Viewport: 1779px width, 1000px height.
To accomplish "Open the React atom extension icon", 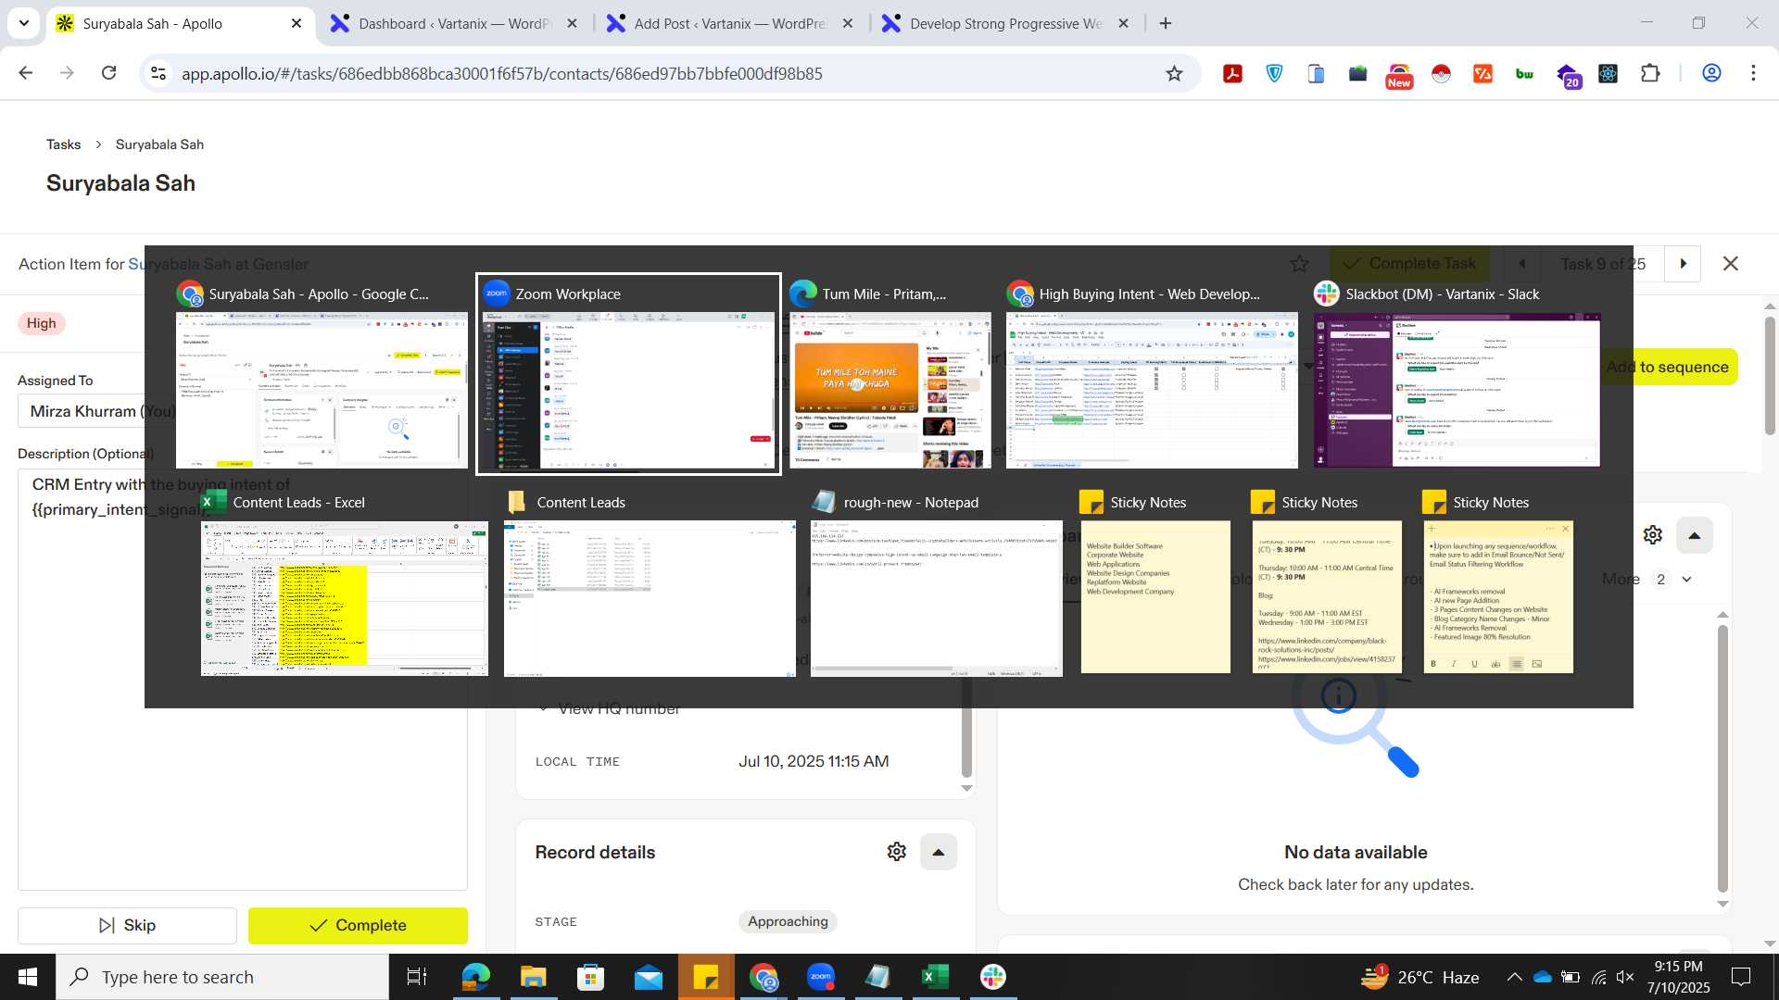I will tap(1609, 73).
